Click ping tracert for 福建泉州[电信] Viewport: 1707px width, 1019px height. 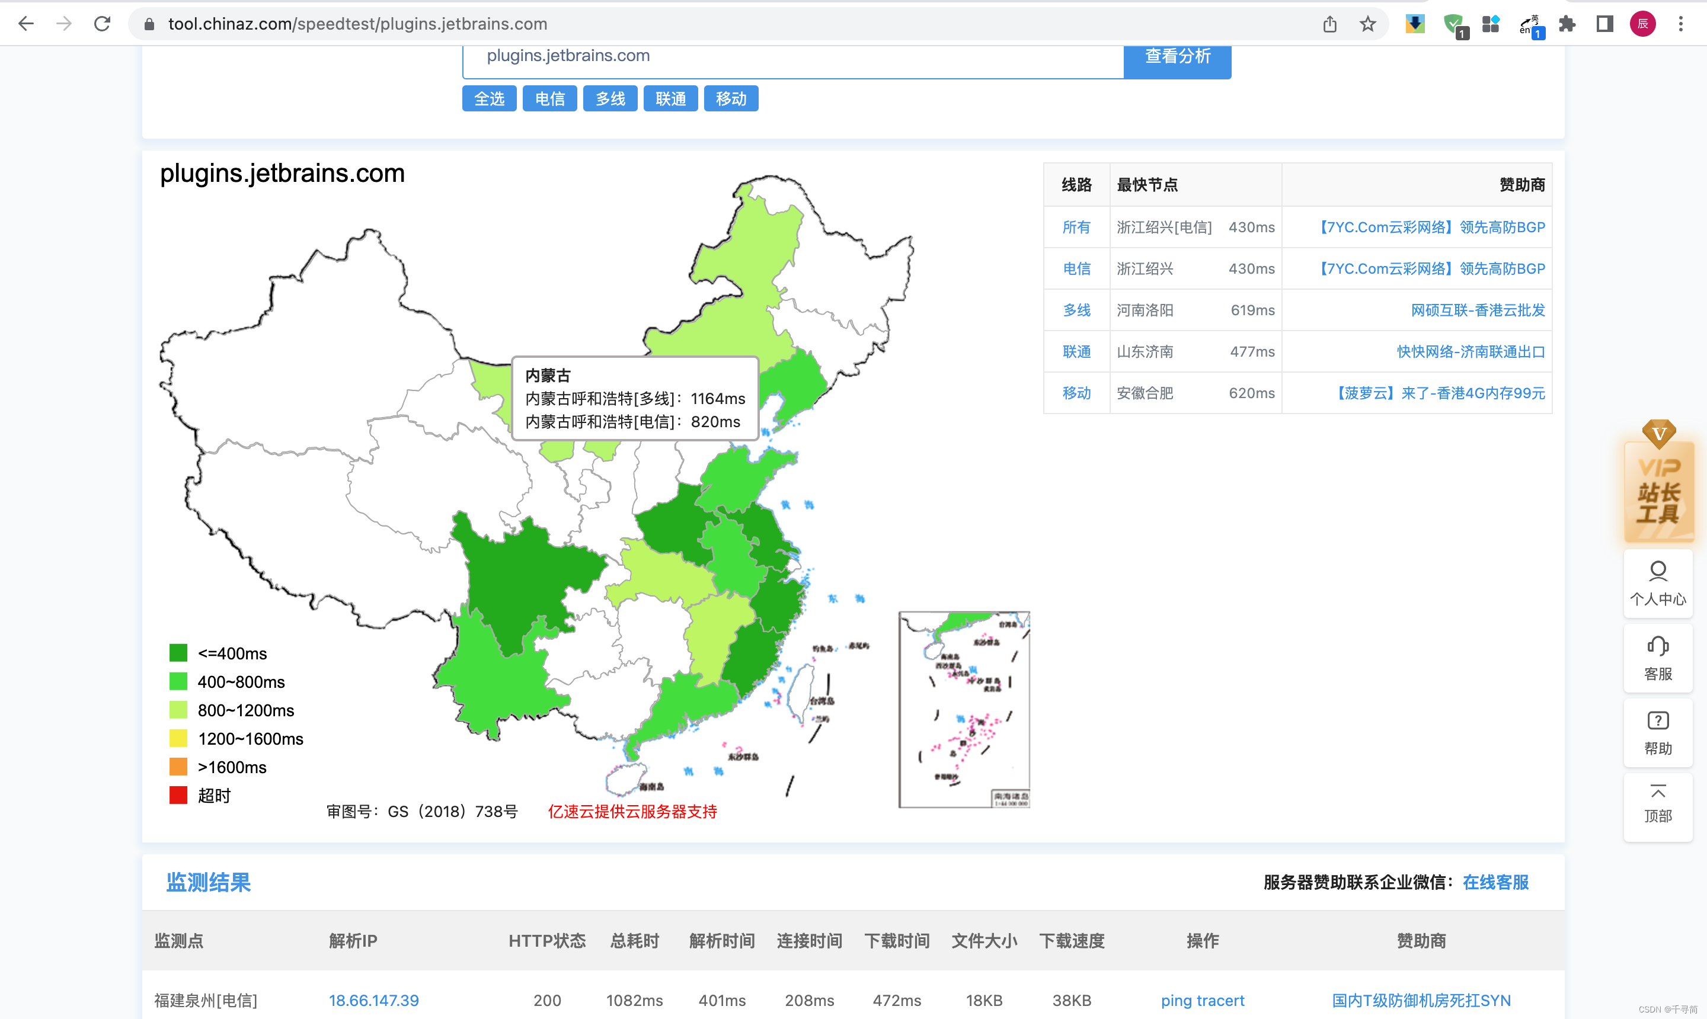click(1202, 1001)
